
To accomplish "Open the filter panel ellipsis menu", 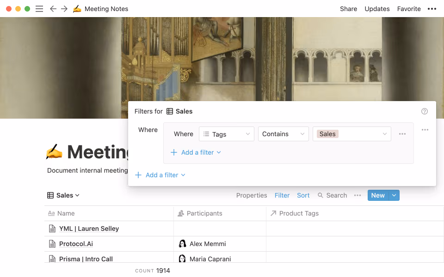I will (x=425, y=130).
